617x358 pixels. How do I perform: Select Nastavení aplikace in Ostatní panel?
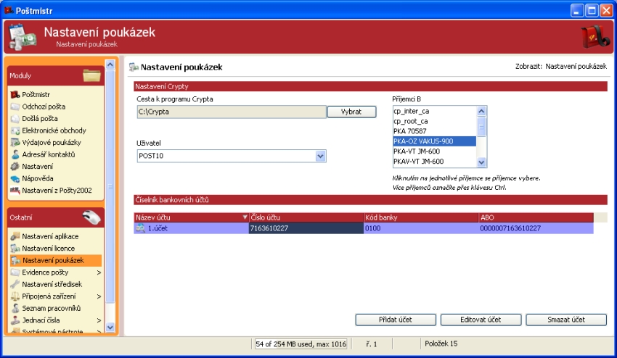pyautogui.click(x=50, y=236)
